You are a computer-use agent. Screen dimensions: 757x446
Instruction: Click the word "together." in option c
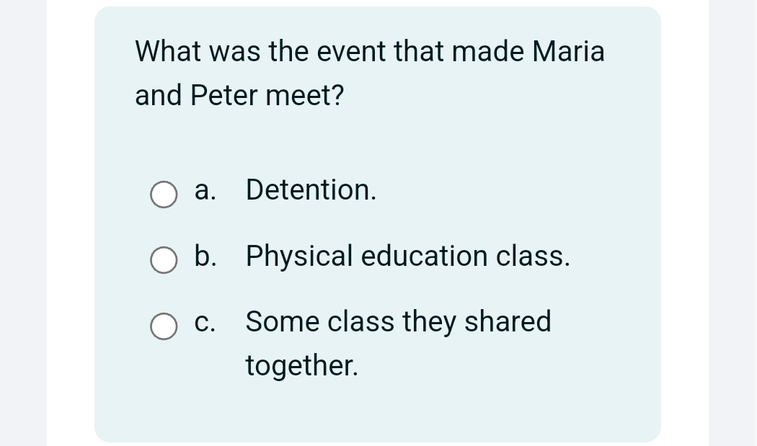301,366
